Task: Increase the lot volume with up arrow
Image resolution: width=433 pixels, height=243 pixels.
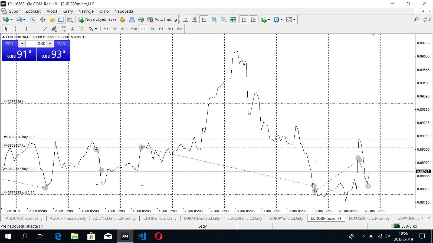Action: tap(50, 44)
